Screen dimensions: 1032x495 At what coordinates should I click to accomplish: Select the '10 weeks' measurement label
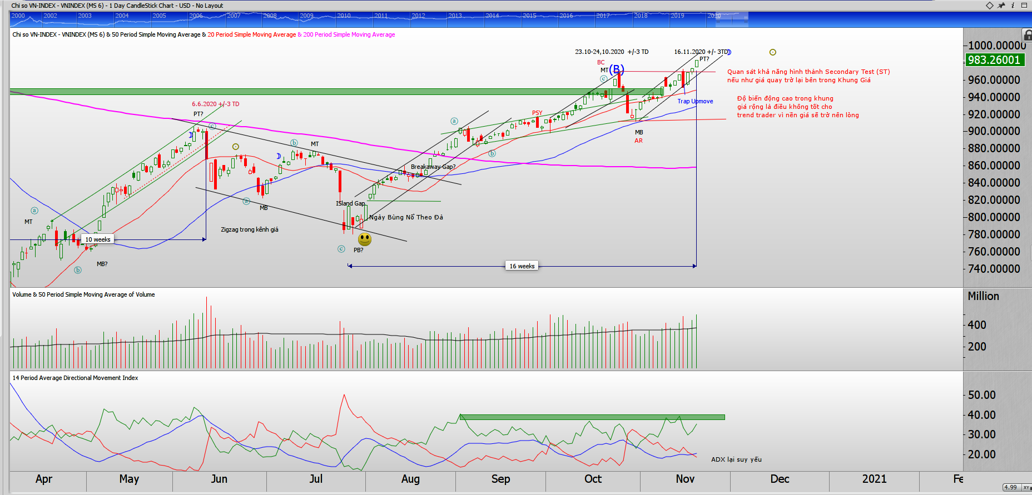pos(98,239)
